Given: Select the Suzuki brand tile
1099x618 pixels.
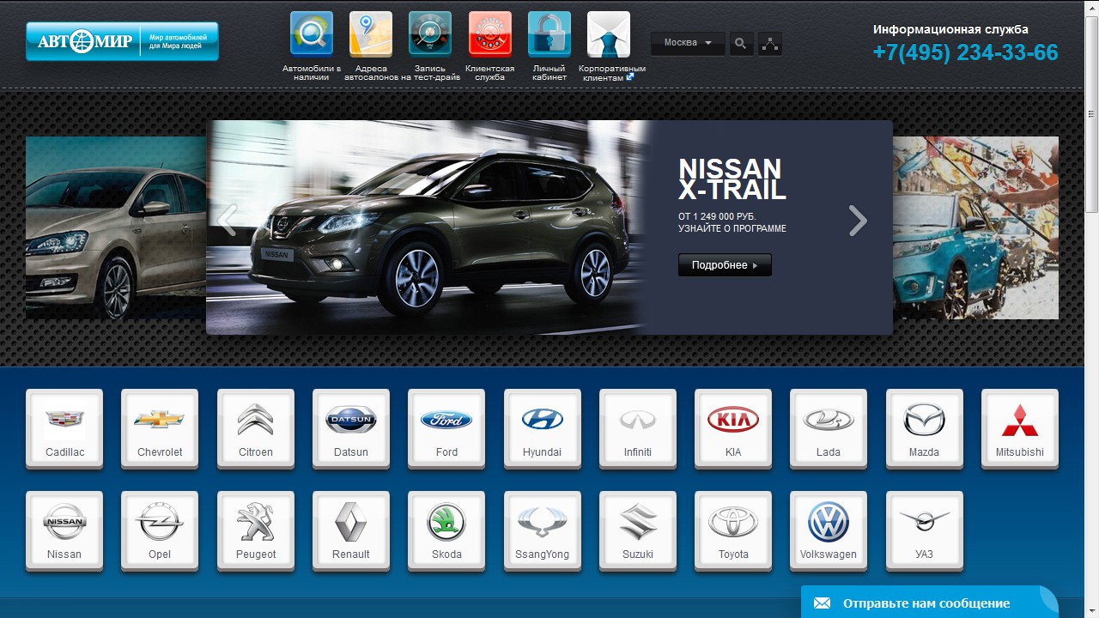Looking at the screenshot, I should (x=638, y=531).
